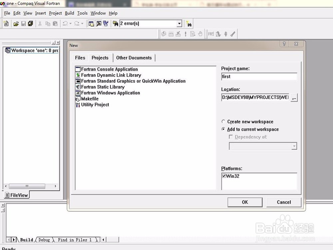The width and height of the screenshot is (333, 250).
Task: Click the wrench icon on the Fortran toolbar
Action: point(233,34)
